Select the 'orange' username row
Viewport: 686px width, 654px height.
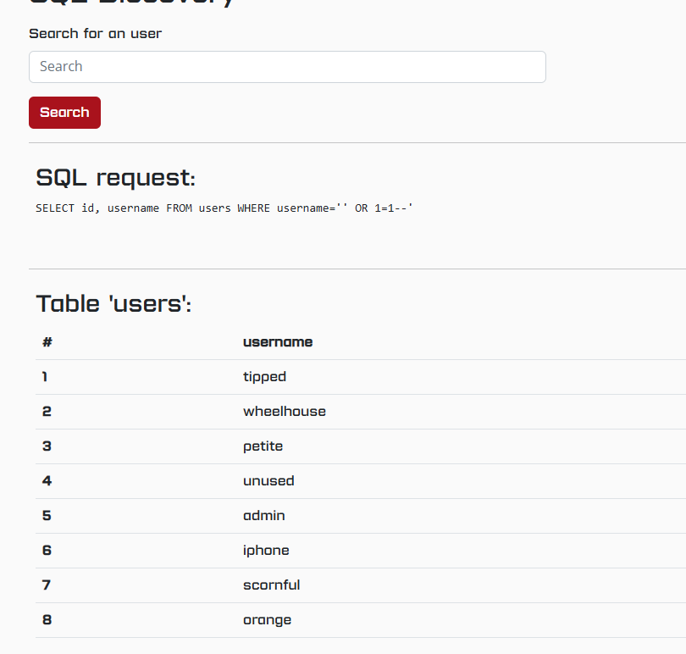pos(361,620)
